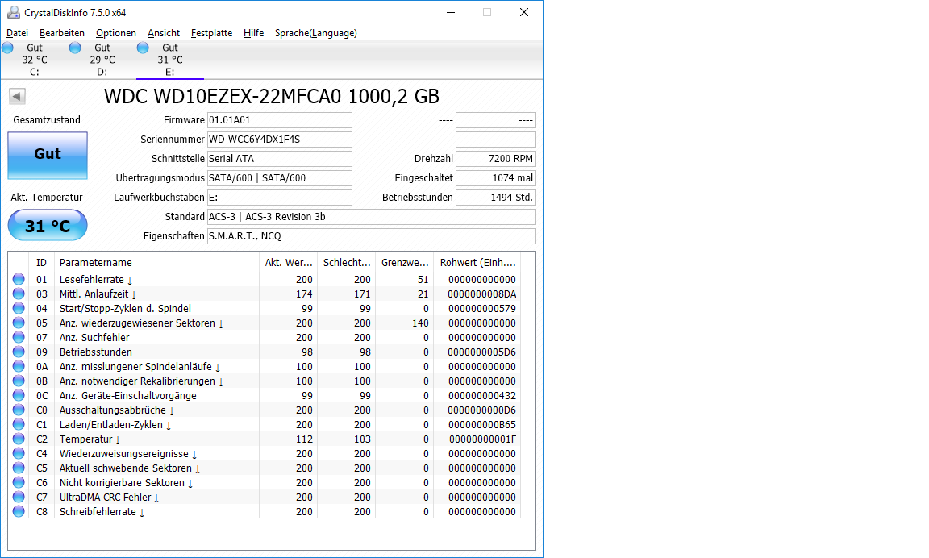This screenshot has width=929, height=558.
Task: Click the threshold value 140
Action: (x=420, y=323)
